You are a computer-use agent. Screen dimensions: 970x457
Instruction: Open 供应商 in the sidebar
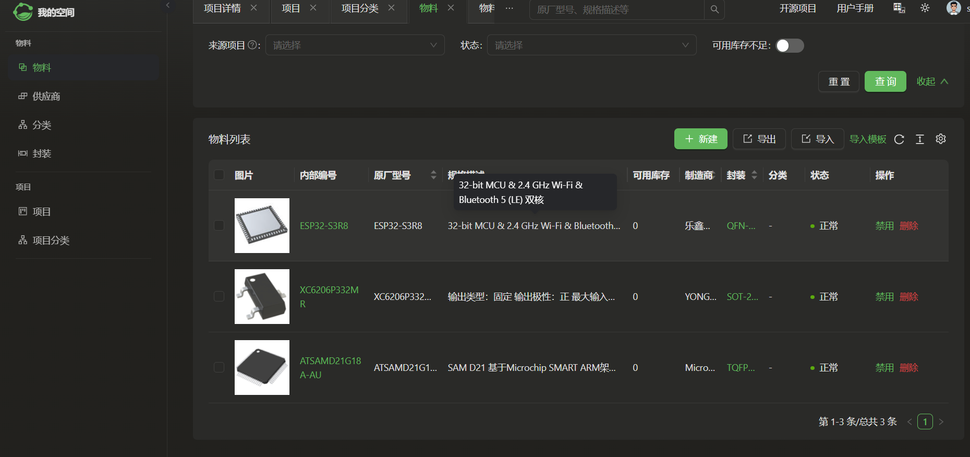(x=83, y=96)
